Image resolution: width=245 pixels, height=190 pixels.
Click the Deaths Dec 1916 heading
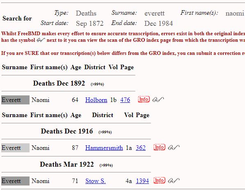(67, 131)
